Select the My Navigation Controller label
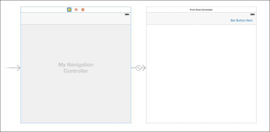 (76, 68)
